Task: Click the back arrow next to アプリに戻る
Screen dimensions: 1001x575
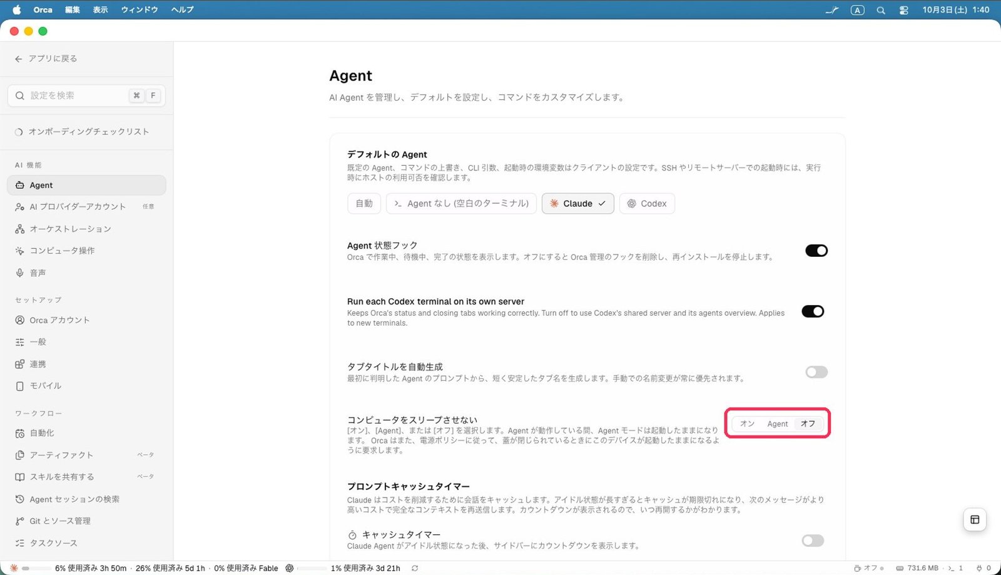Action: point(19,59)
